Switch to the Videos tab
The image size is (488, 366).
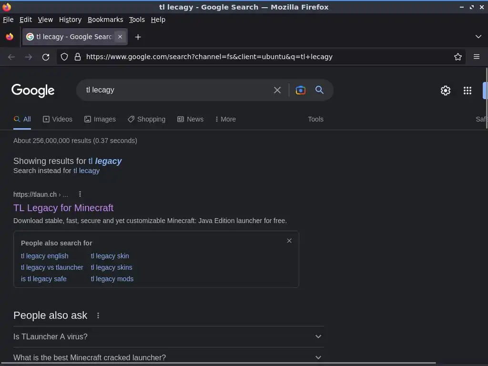(x=58, y=119)
